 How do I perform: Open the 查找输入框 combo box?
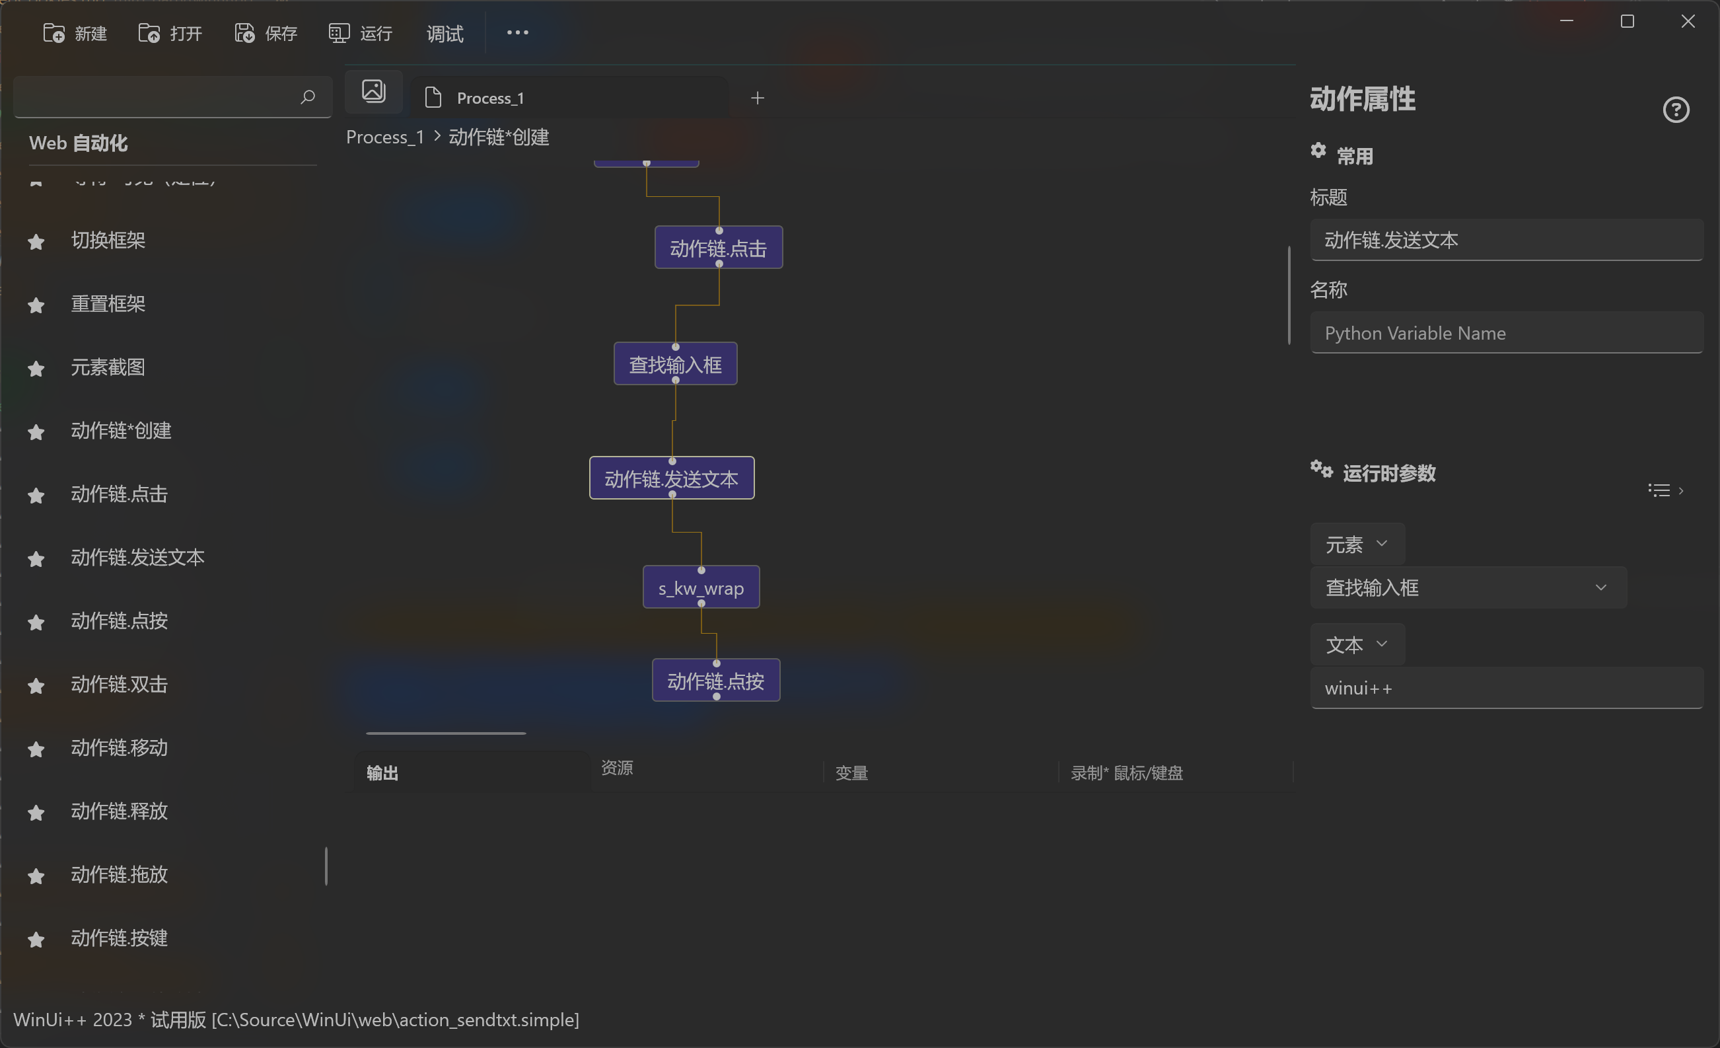tap(1467, 588)
